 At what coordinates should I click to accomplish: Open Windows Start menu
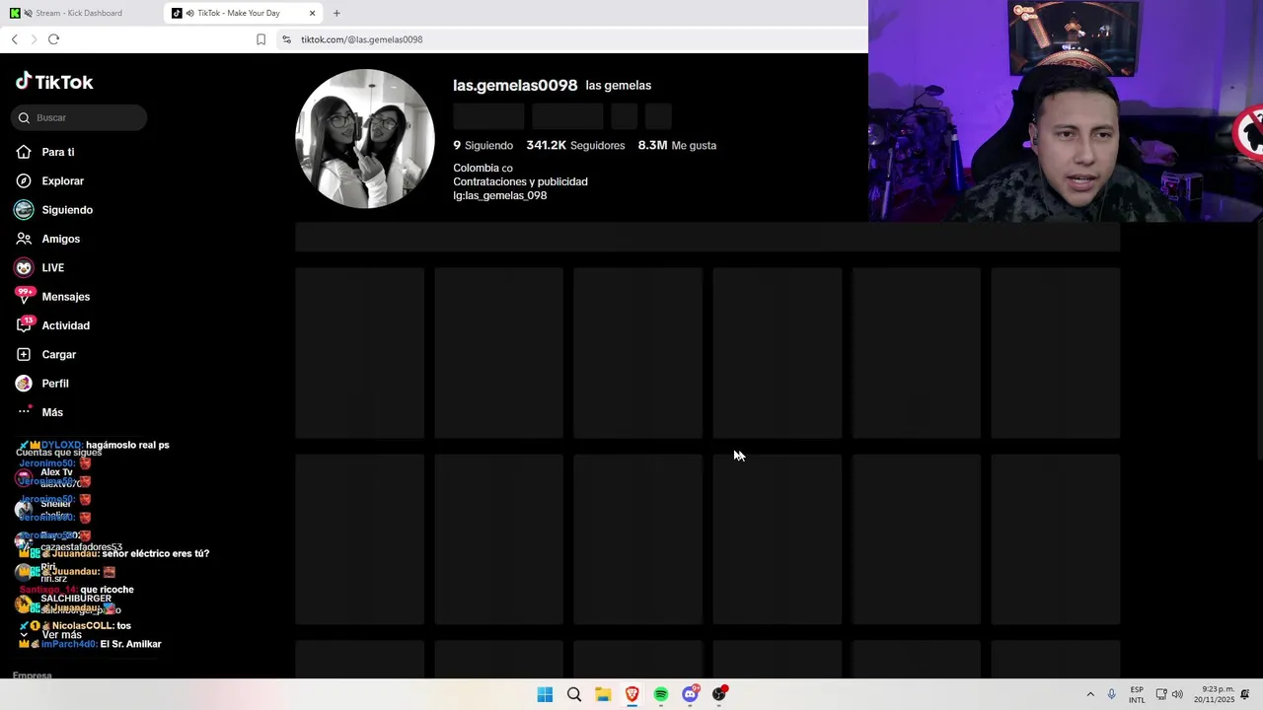point(545,694)
